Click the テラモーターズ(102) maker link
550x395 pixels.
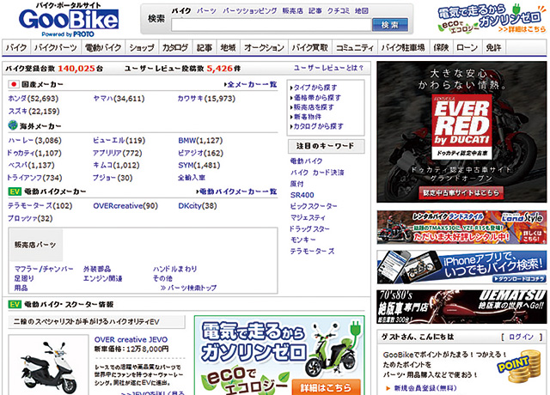point(40,206)
